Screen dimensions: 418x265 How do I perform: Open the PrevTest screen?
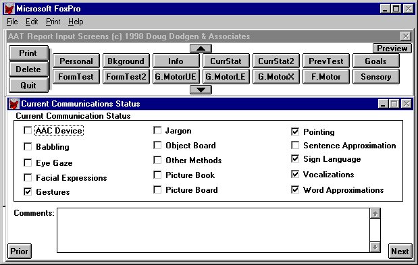[x=326, y=61]
